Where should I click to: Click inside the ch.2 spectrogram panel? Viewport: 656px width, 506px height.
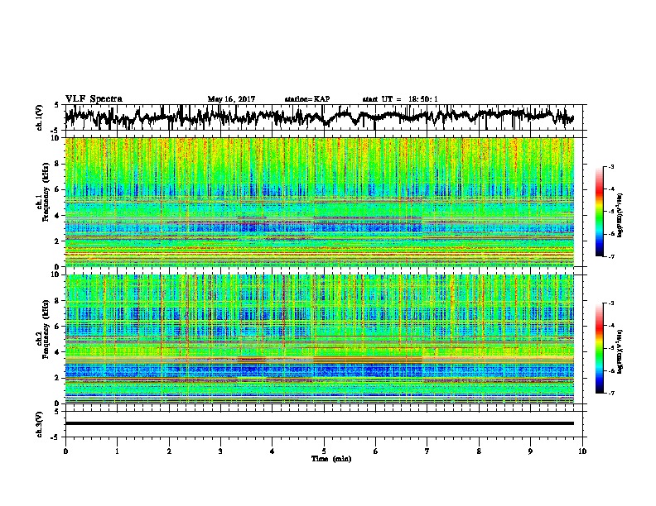tap(319, 339)
